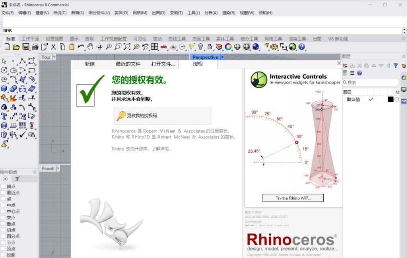Click the Undo arrow icon
The image size is (408, 258).
(81, 47)
